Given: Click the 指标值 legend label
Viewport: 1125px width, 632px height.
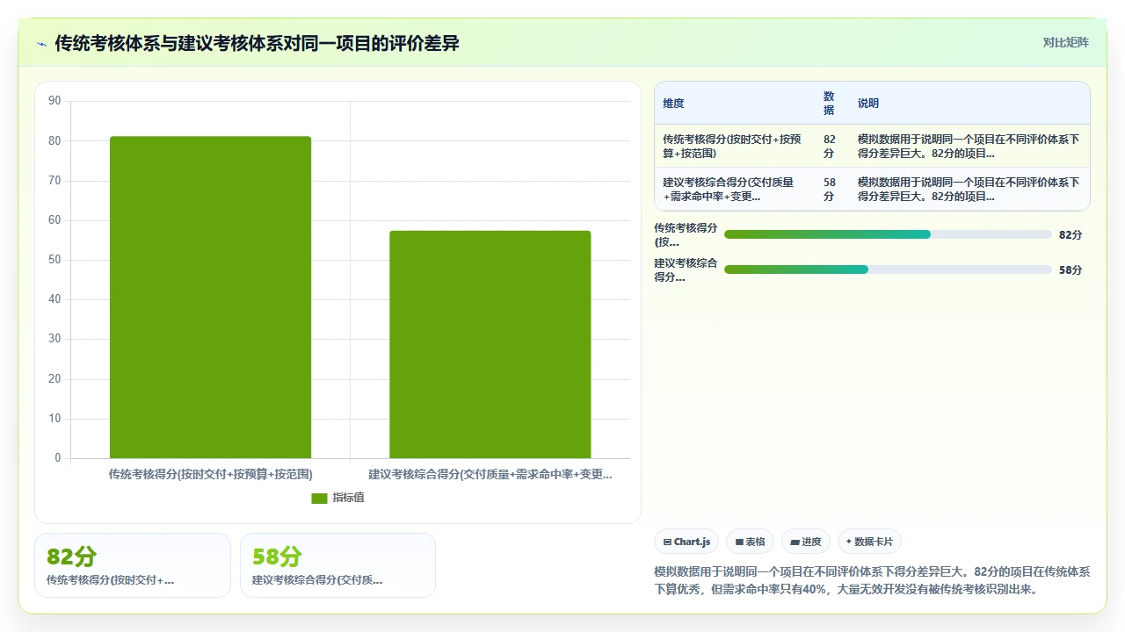Looking at the screenshot, I should pos(348,498).
